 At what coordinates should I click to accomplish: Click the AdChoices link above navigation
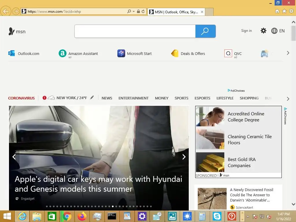point(236,90)
